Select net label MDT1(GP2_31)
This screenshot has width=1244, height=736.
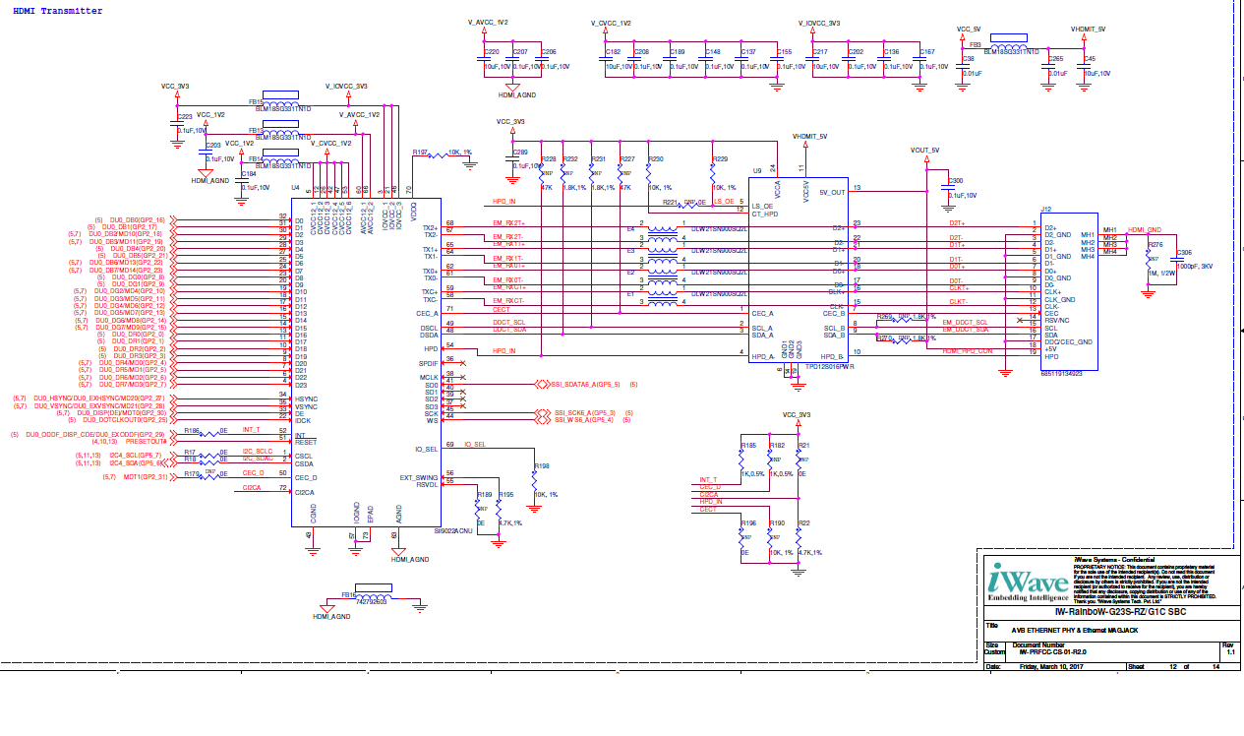146,477
